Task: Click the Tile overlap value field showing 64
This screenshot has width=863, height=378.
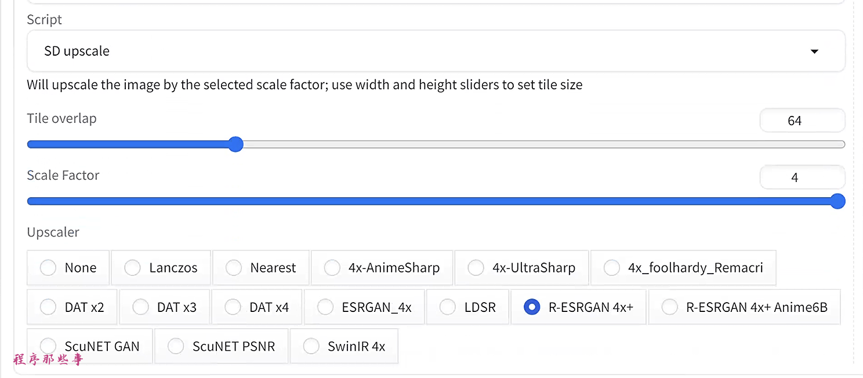Action: [802, 121]
